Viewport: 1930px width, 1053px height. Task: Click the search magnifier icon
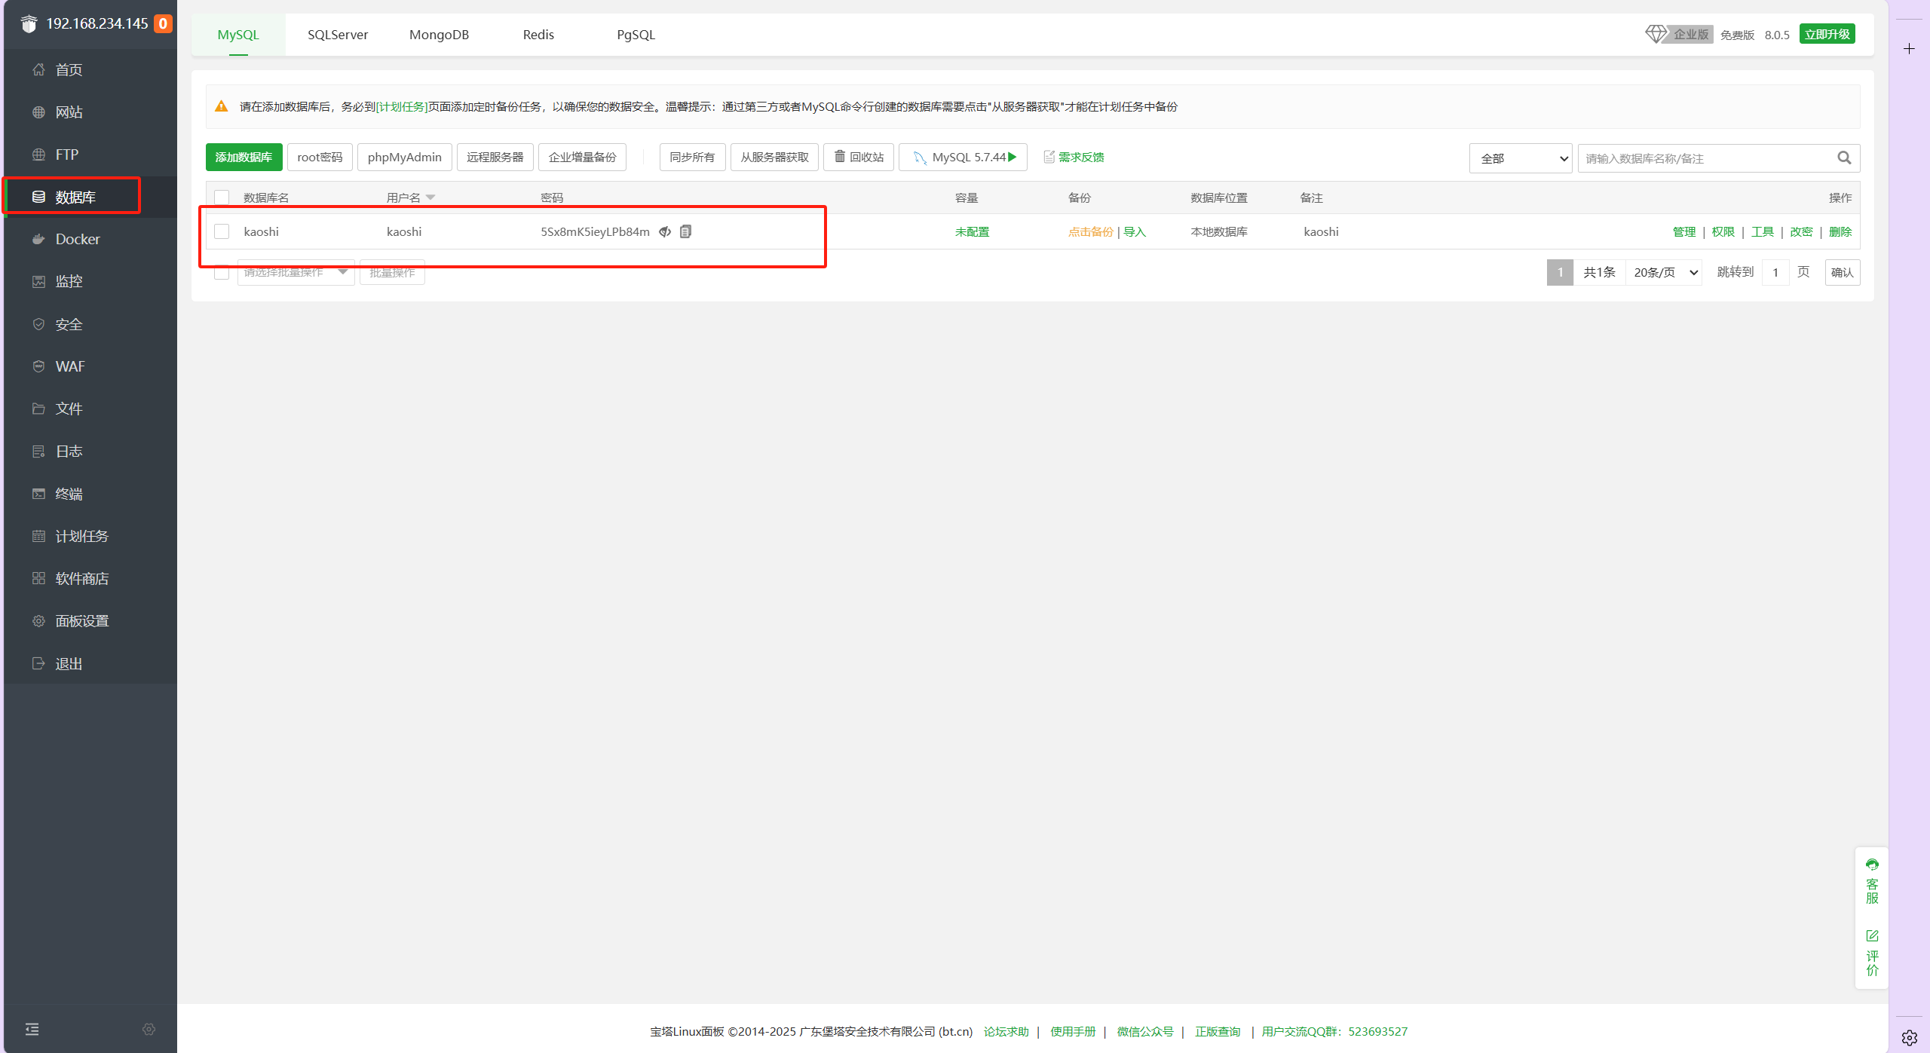pyautogui.click(x=1844, y=158)
